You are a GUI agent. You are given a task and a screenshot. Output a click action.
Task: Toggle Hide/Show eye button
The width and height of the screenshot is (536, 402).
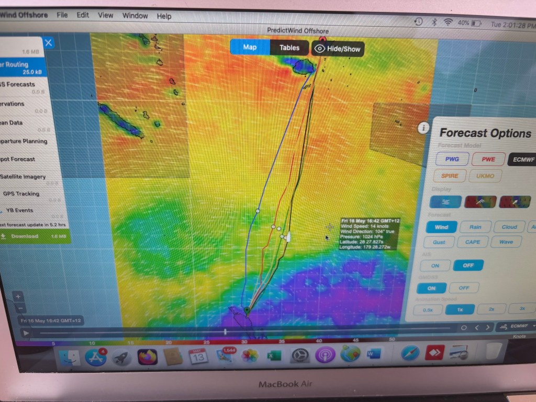338,49
